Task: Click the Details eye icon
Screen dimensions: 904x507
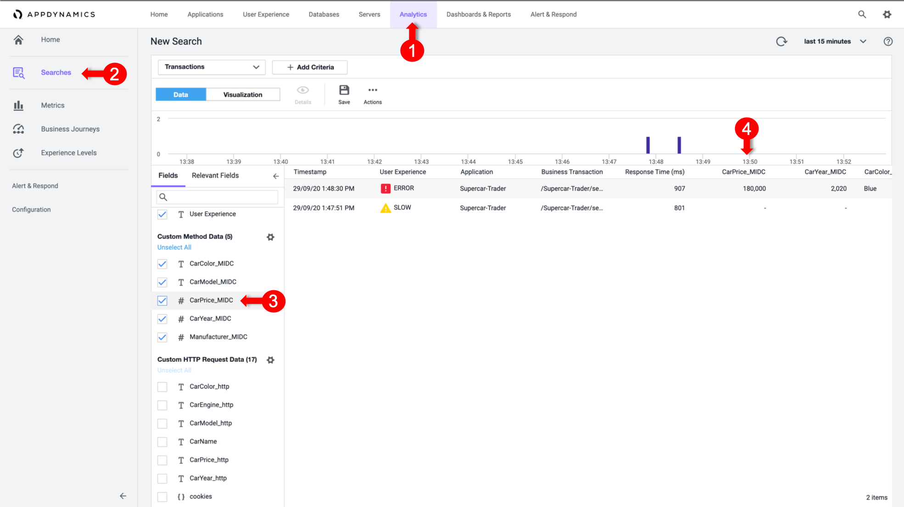Action: point(303,90)
